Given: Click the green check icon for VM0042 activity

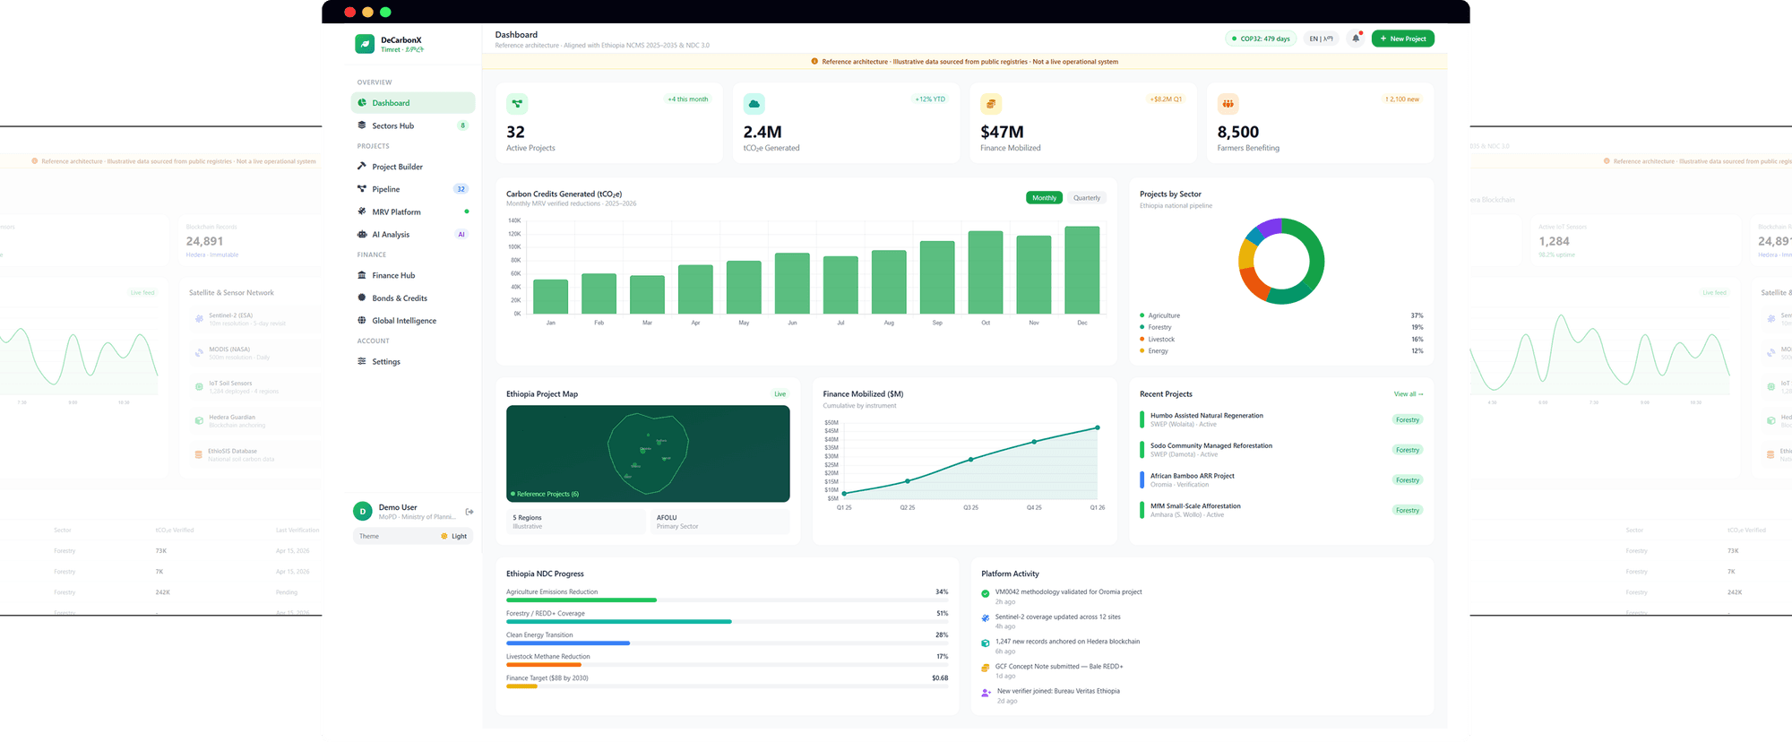Looking at the screenshot, I should tap(986, 593).
